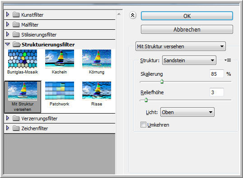Select the Patchwork filter thumbnail
Screen dimensions: 243x178
(x=60, y=91)
